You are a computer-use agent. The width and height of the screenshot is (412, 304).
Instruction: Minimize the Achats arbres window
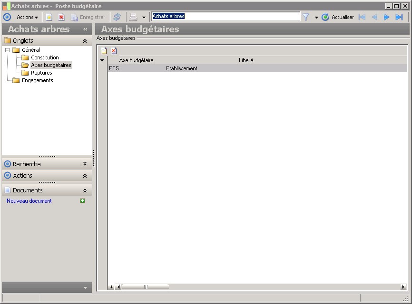coord(389,6)
